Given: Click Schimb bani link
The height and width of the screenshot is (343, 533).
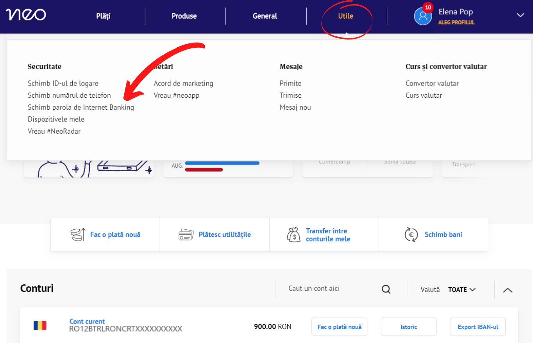Looking at the screenshot, I should (444, 235).
